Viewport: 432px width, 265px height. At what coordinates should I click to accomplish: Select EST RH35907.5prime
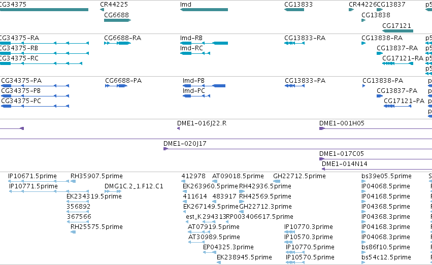[96, 176]
